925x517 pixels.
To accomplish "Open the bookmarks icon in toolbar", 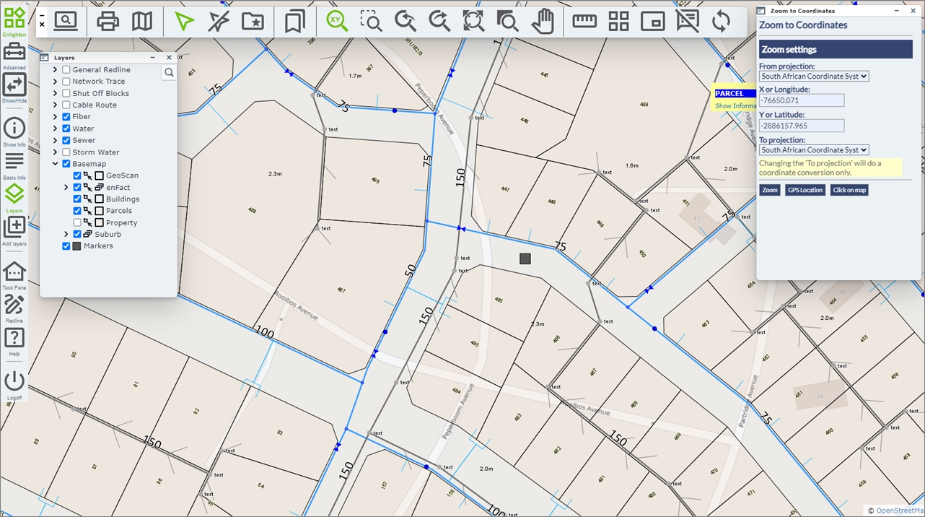I will pos(294,22).
